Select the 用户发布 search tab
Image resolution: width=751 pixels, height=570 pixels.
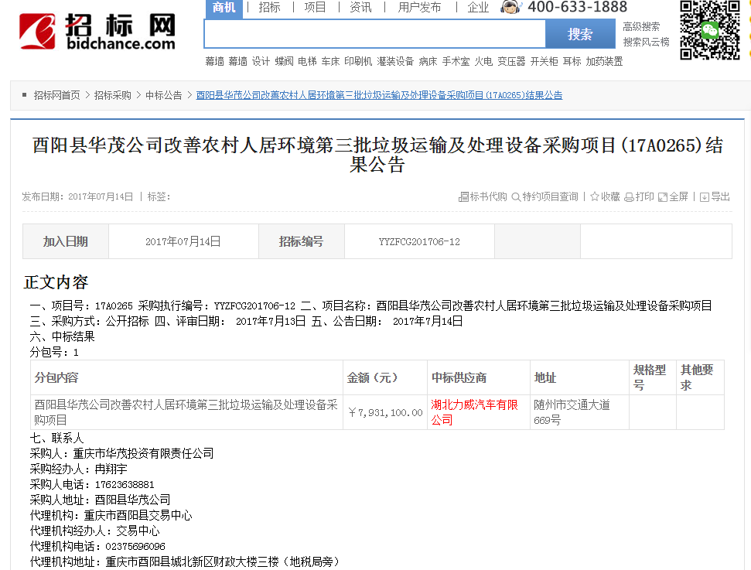(419, 7)
